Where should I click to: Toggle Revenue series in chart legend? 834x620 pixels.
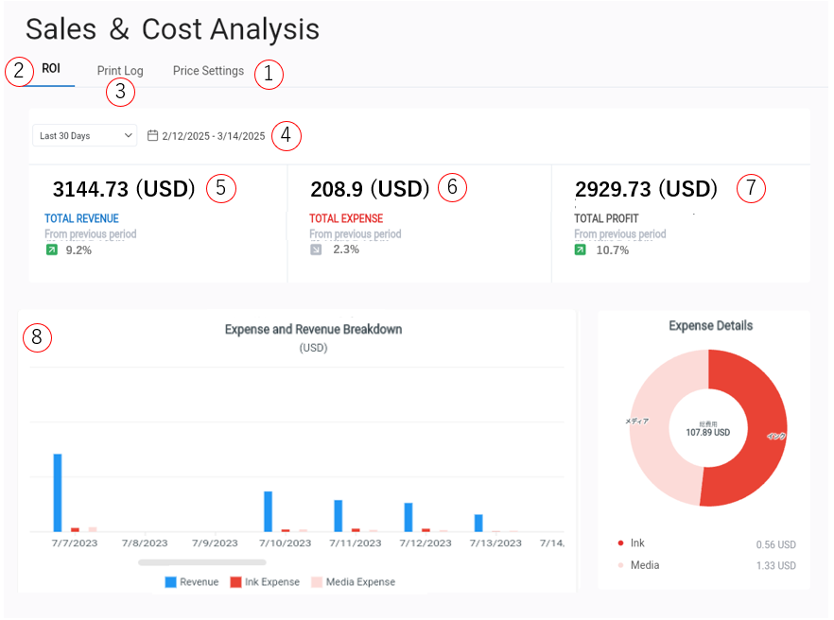point(192,582)
